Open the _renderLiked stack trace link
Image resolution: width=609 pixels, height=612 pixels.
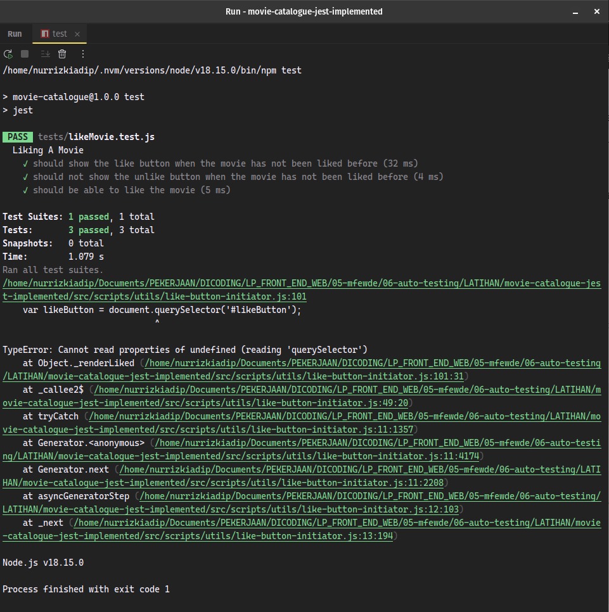tap(302, 369)
